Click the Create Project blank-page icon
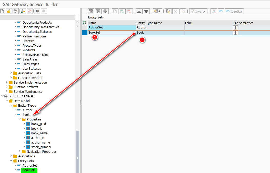The width and height of the screenshot is (270, 173). pos(2,11)
